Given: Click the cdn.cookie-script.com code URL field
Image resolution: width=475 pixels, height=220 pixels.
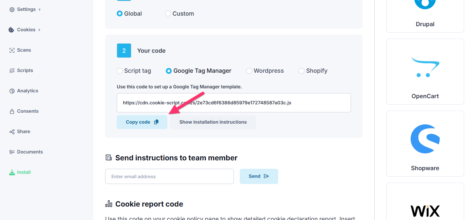Looking at the screenshot, I should [x=234, y=103].
